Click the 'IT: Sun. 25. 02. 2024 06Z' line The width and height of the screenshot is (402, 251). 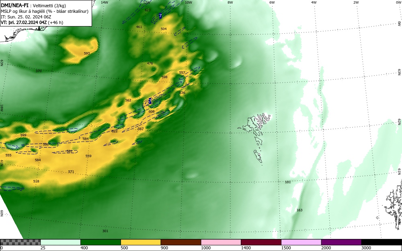tap(26, 17)
